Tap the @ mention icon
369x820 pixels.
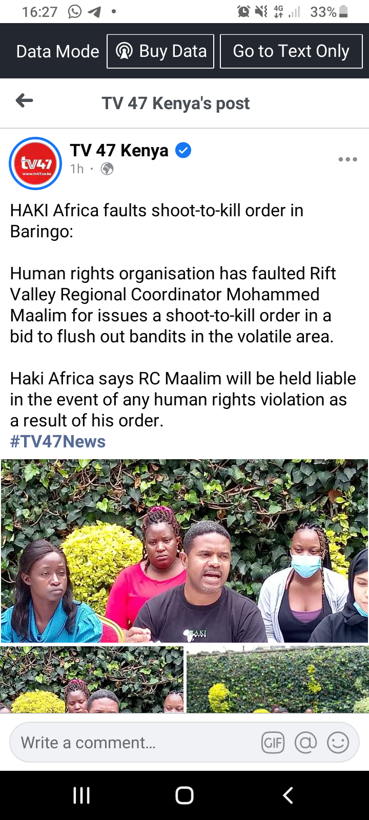(x=305, y=742)
